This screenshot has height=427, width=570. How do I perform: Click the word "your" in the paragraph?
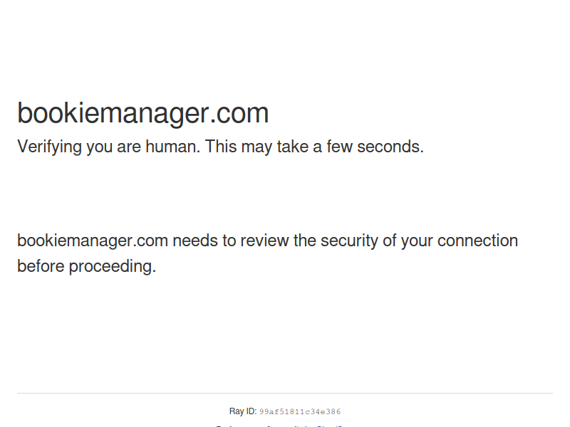(x=417, y=241)
